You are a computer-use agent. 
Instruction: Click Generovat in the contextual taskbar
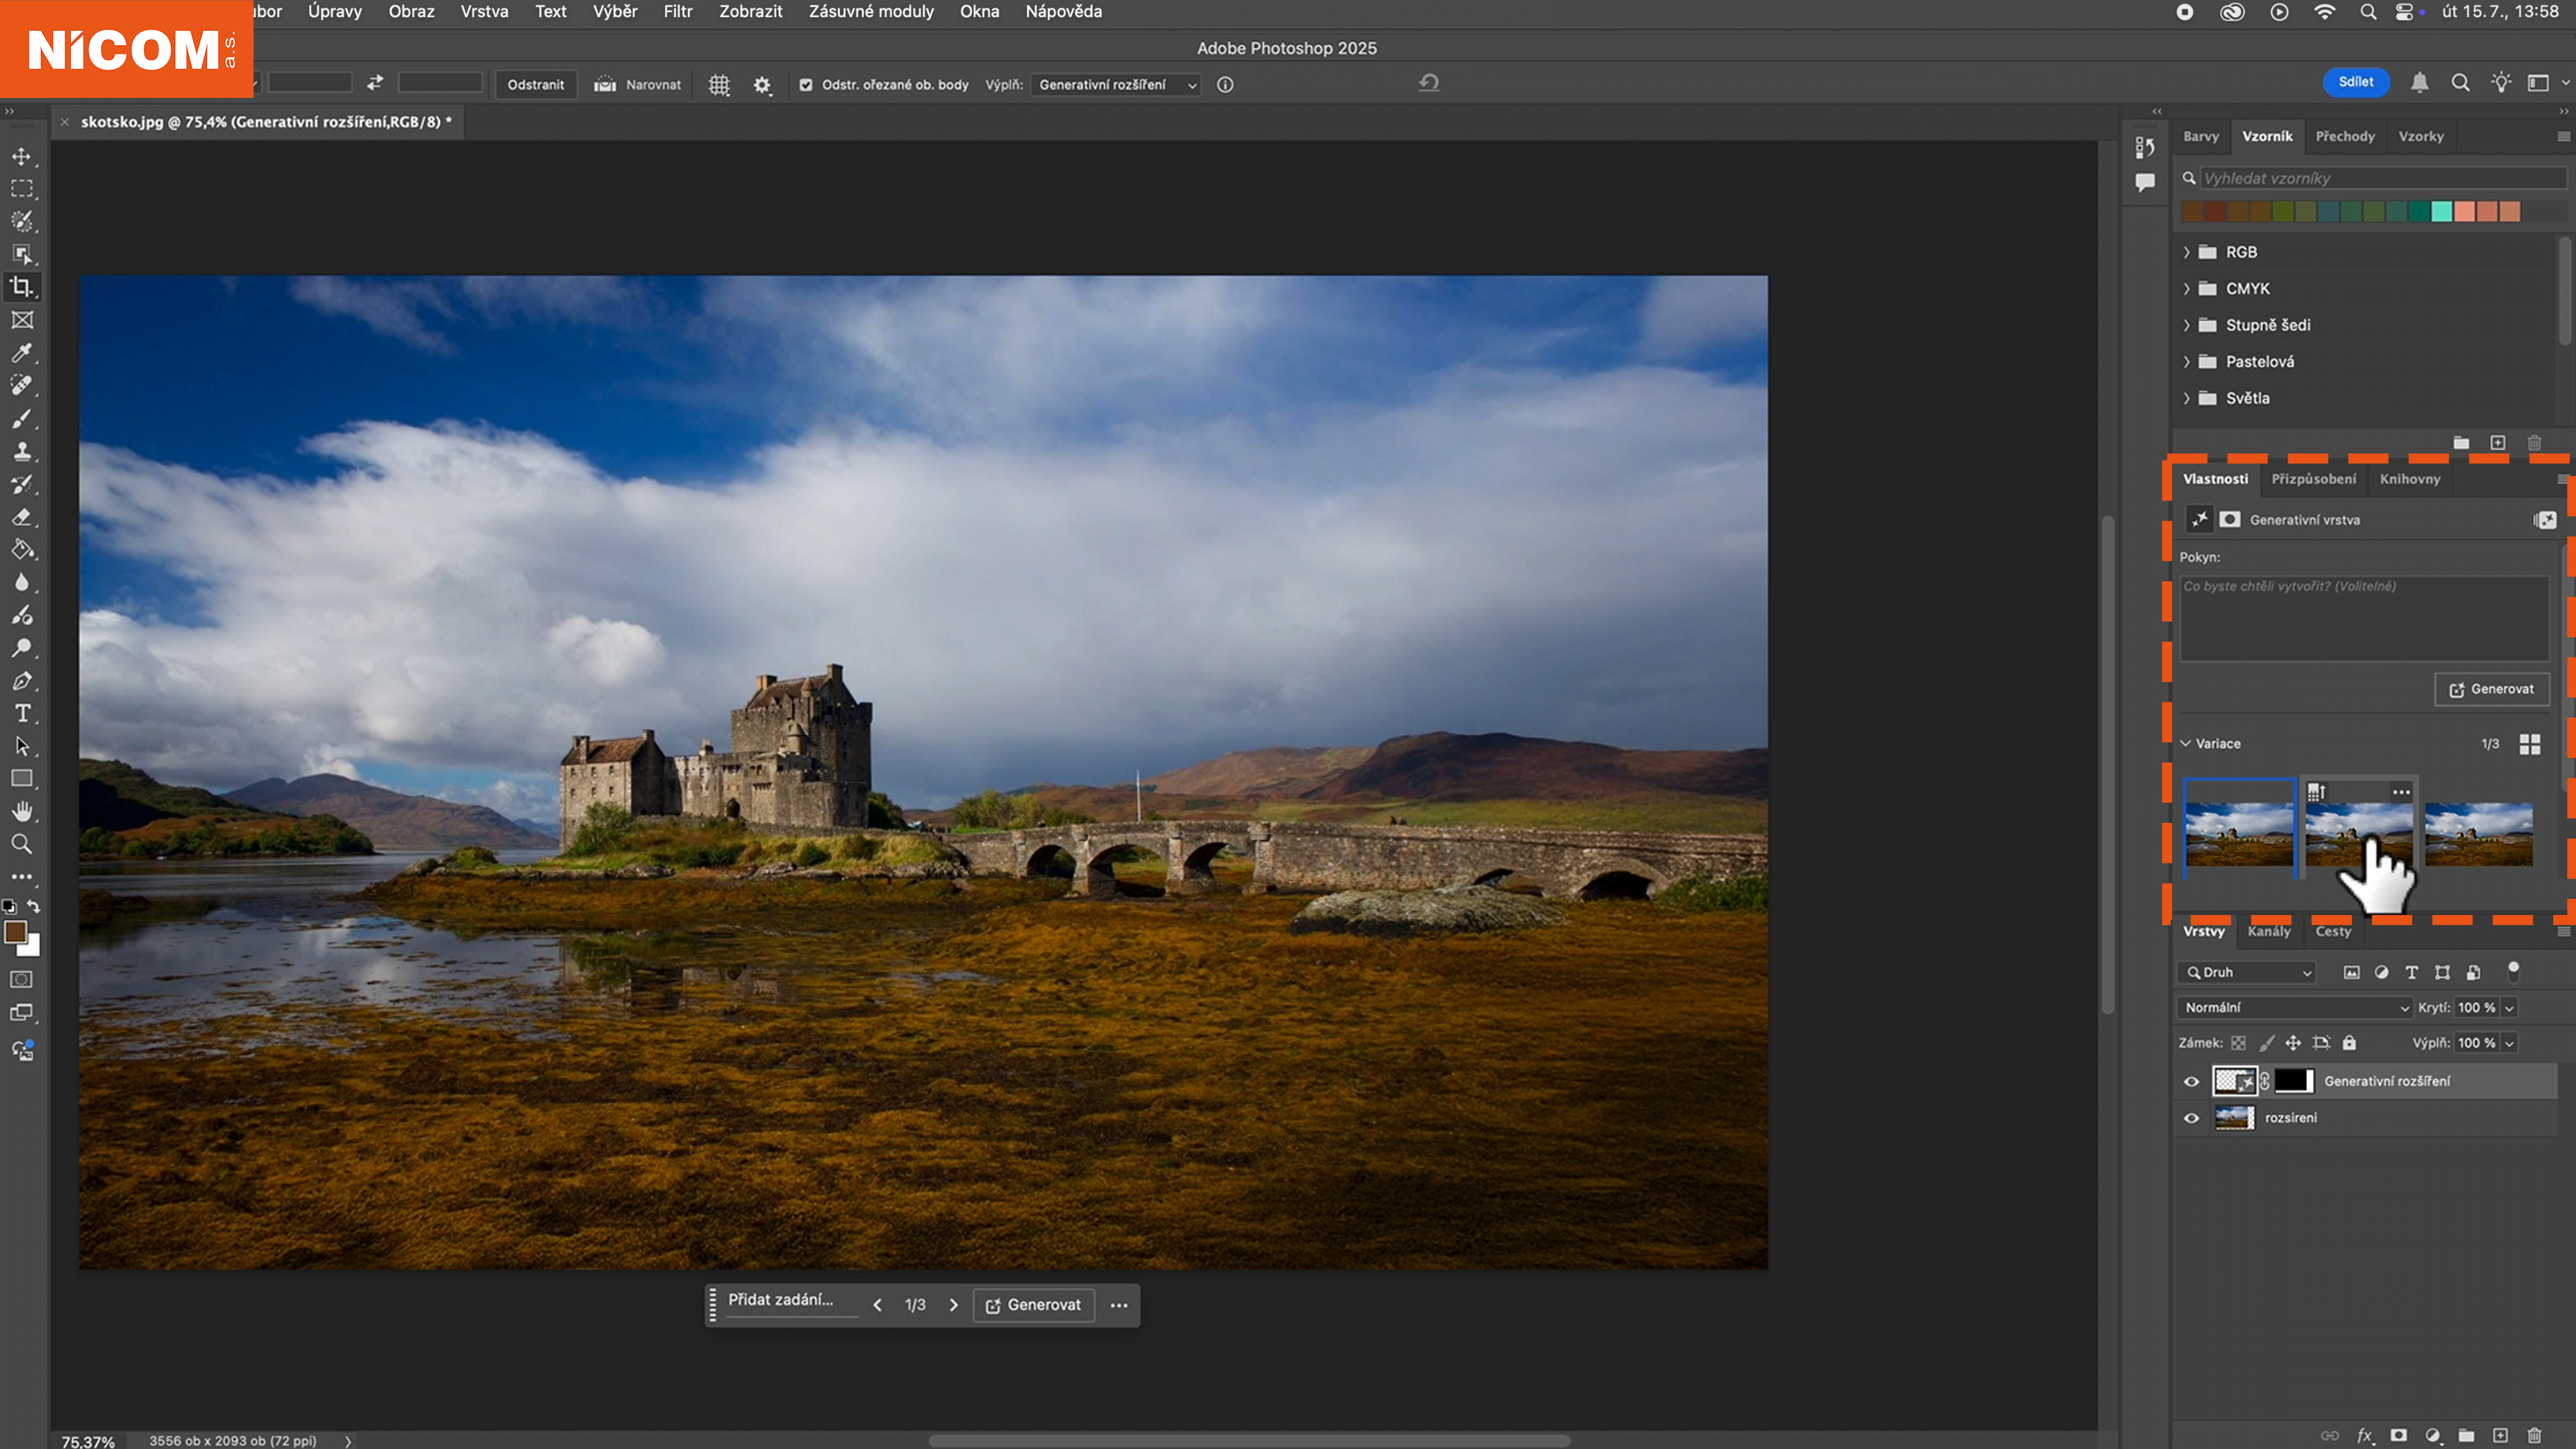(1034, 1305)
